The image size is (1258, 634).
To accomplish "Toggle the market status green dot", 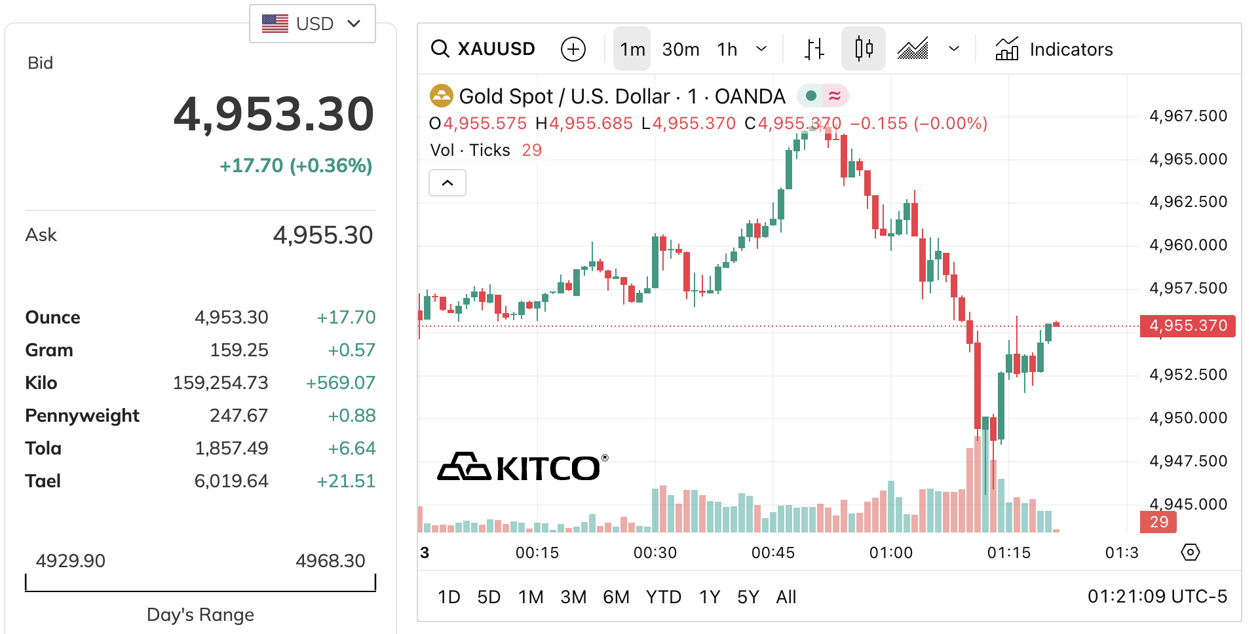I will [x=811, y=96].
